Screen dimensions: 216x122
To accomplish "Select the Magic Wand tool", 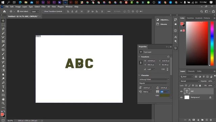I will coord(3,33).
